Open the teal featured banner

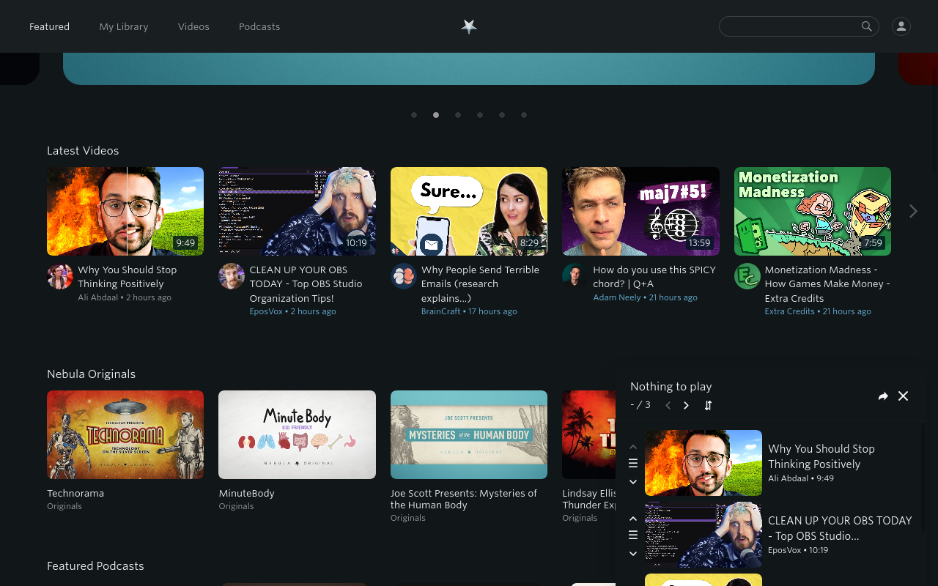click(x=469, y=68)
